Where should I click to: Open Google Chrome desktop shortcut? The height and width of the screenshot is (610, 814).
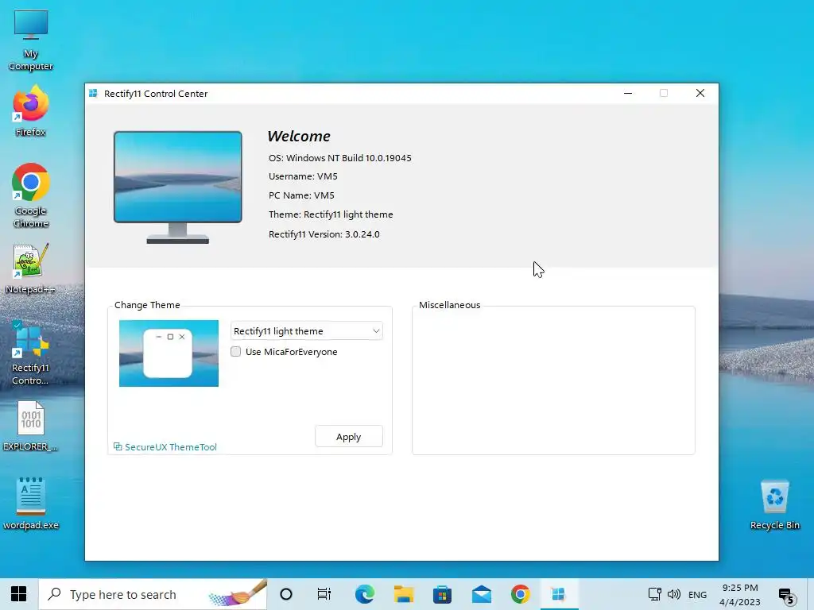(31, 195)
